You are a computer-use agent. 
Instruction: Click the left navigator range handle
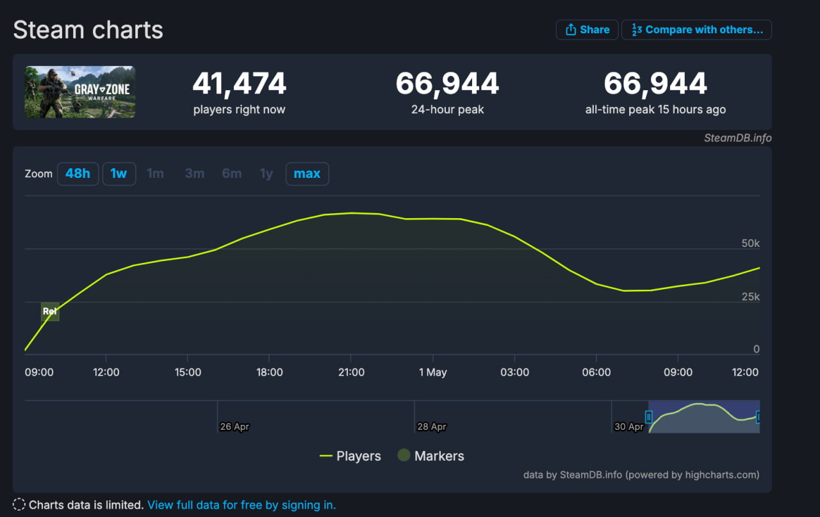click(648, 417)
